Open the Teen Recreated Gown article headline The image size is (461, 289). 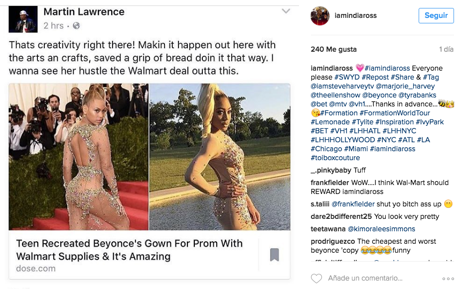[130, 250]
